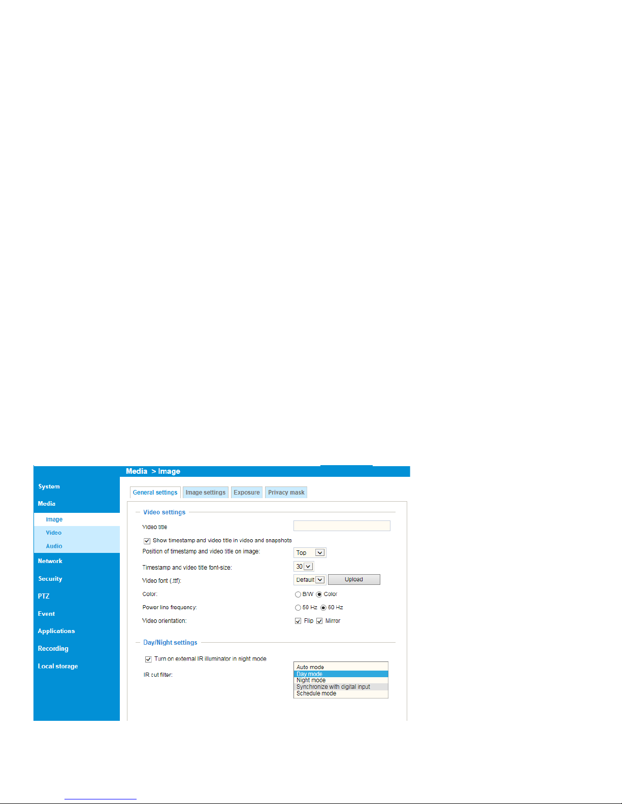Open the System menu section
622x804 pixels.
49,486
